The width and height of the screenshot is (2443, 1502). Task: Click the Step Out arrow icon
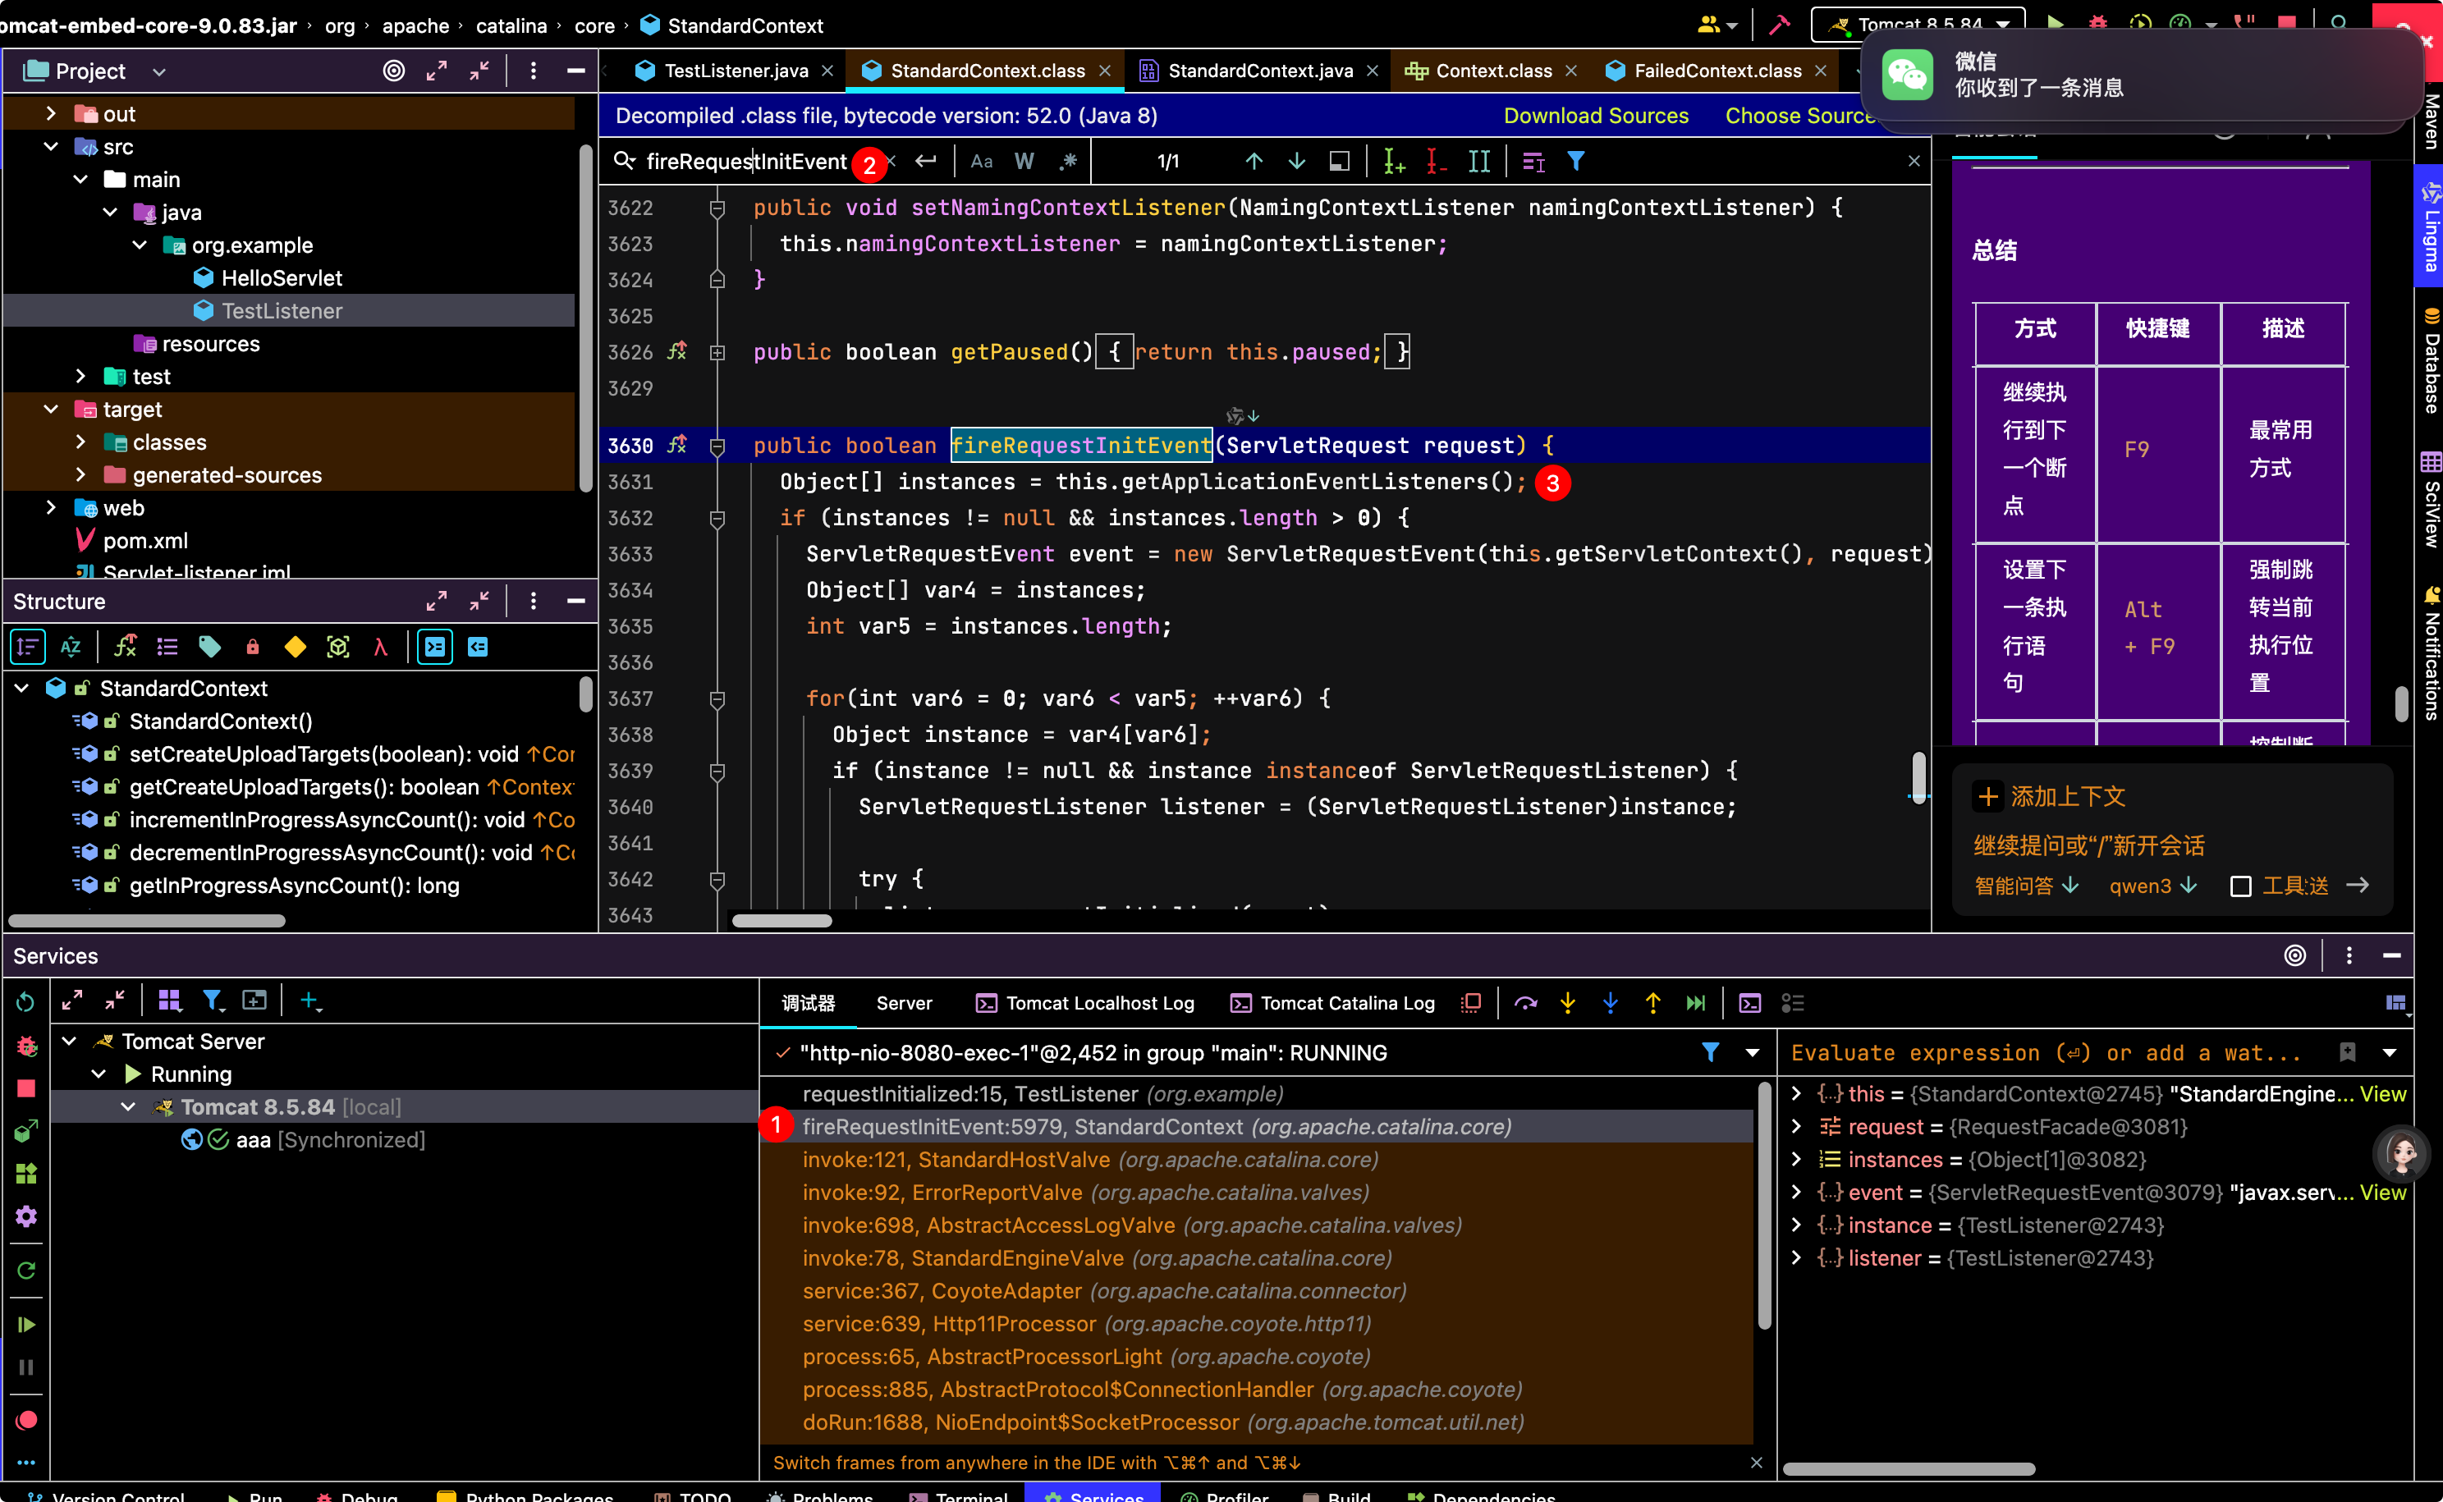pos(1652,1003)
